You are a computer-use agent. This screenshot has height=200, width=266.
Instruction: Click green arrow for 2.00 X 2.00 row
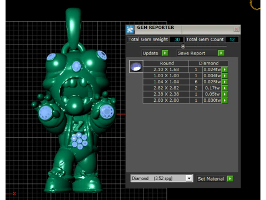(x=224, y=100)
